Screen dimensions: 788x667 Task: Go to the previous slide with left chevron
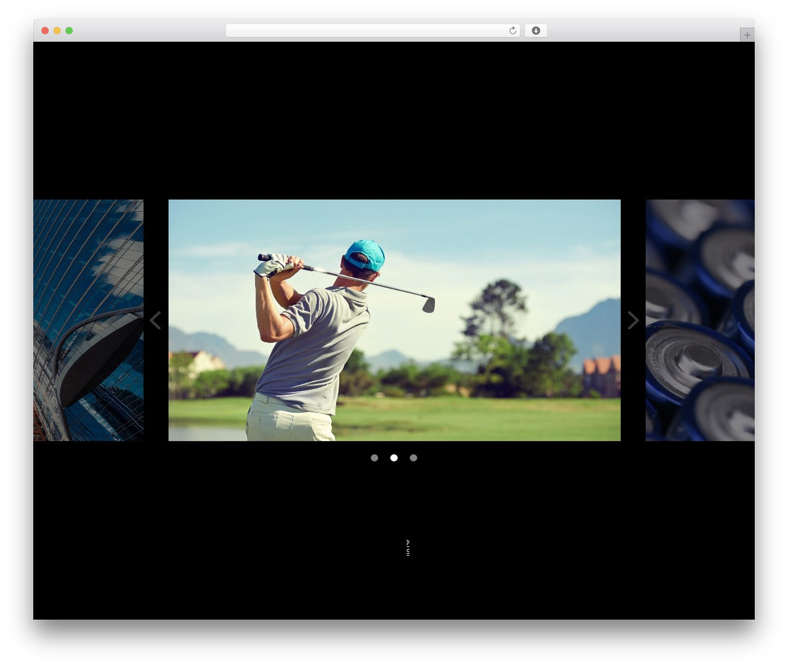coord(155,320)
